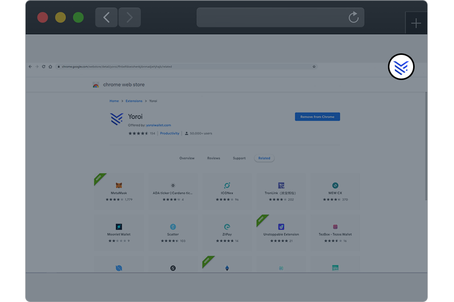The image size is (454, 302).
Task: Click the chrome web store title
Action: tap(124, 85)
